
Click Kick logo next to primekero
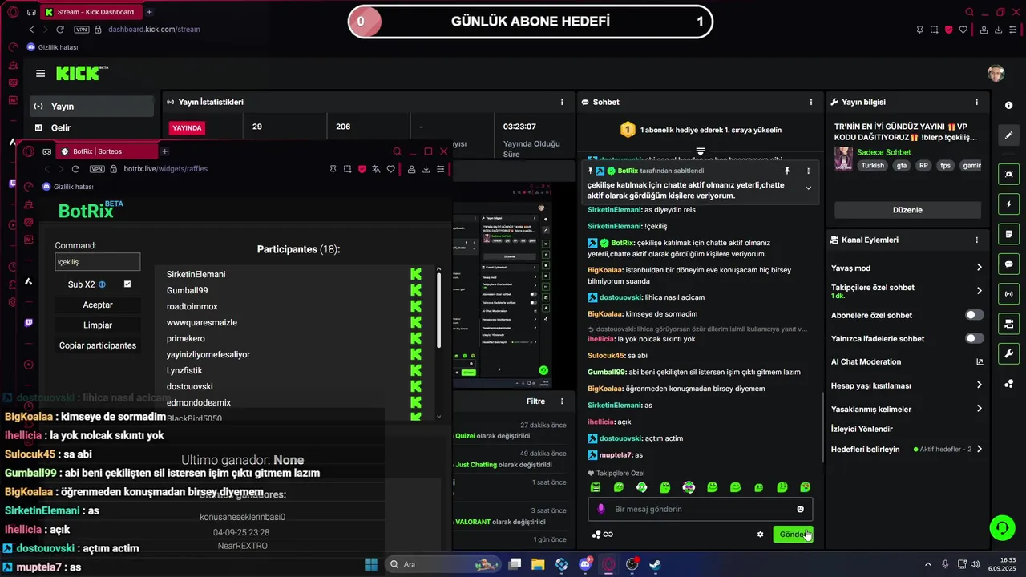click(416, 338)
